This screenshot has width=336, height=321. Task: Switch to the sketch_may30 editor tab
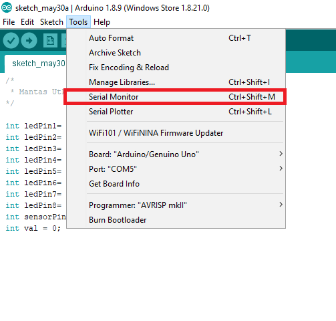(35, 64)
